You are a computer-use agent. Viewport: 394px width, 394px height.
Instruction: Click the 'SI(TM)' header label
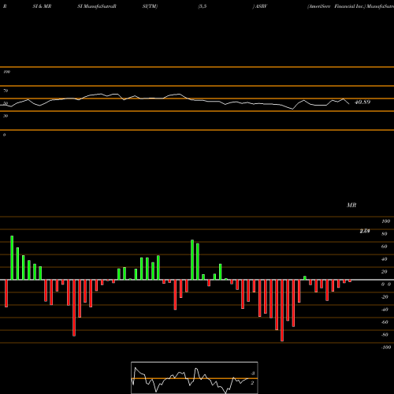point(150,6)
